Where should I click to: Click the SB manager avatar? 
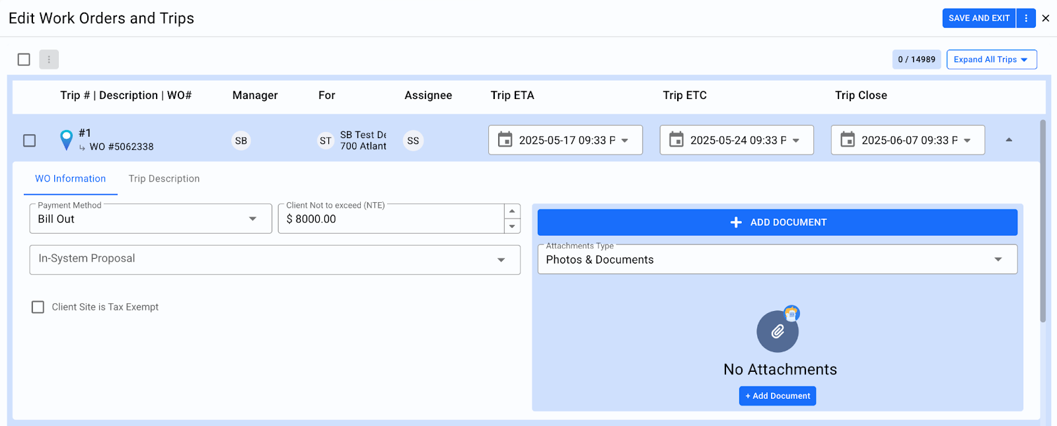point(241,141)
